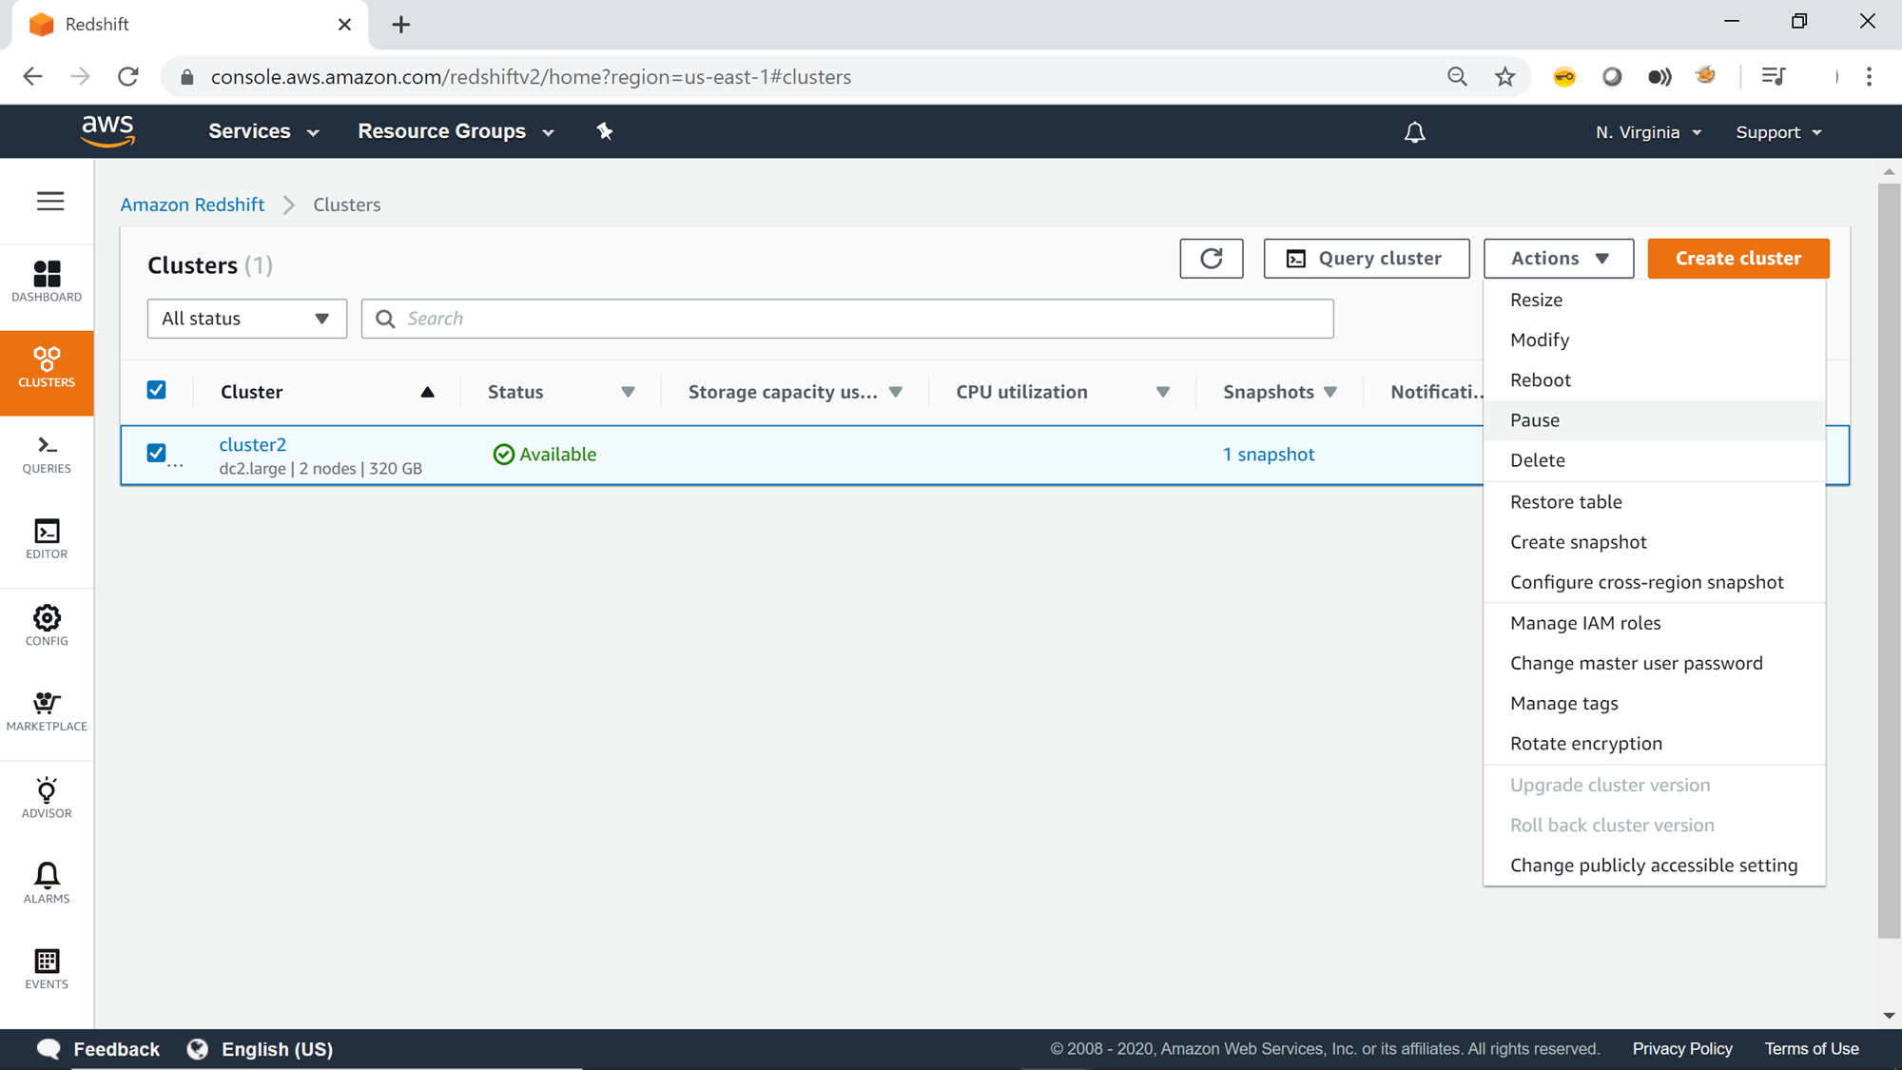
Task: Open the Alarms bell sidebar icon
Action: pyautogui.click(x=47, y=883)
